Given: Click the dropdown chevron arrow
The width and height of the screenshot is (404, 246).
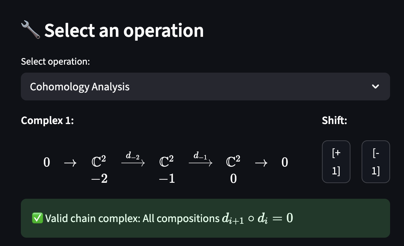Looking at the screenshot, I should [375, 87].
